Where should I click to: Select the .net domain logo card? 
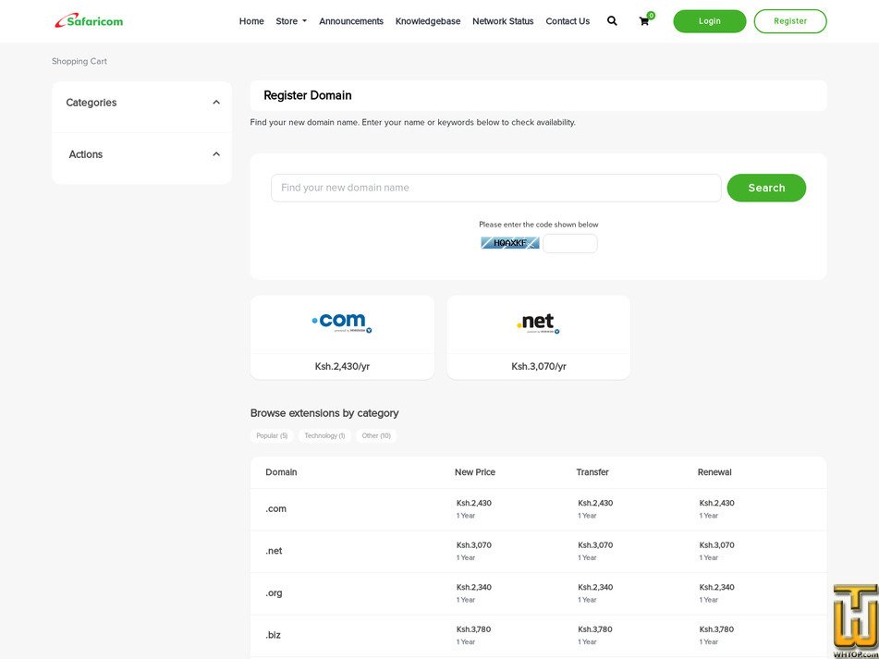(538, 323)
